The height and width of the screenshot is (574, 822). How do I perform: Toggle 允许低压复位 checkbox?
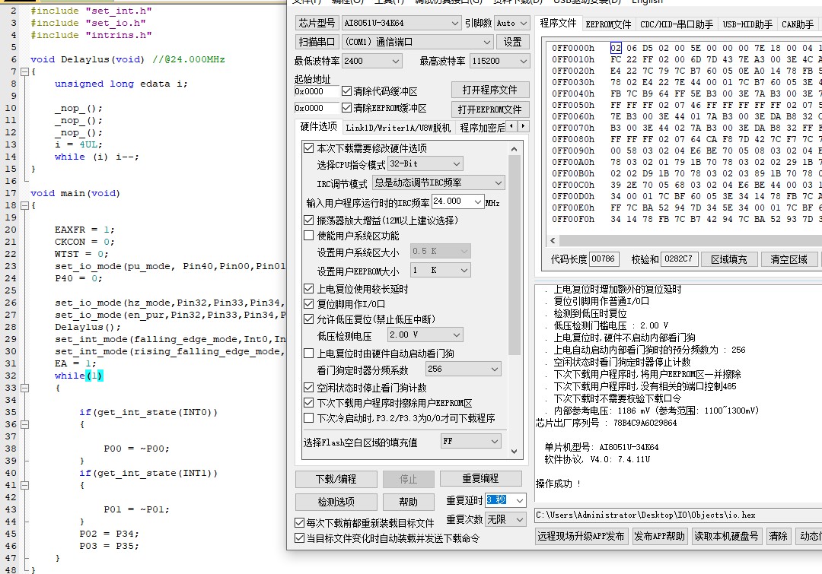pyautogui.click(x=309, y=319)
